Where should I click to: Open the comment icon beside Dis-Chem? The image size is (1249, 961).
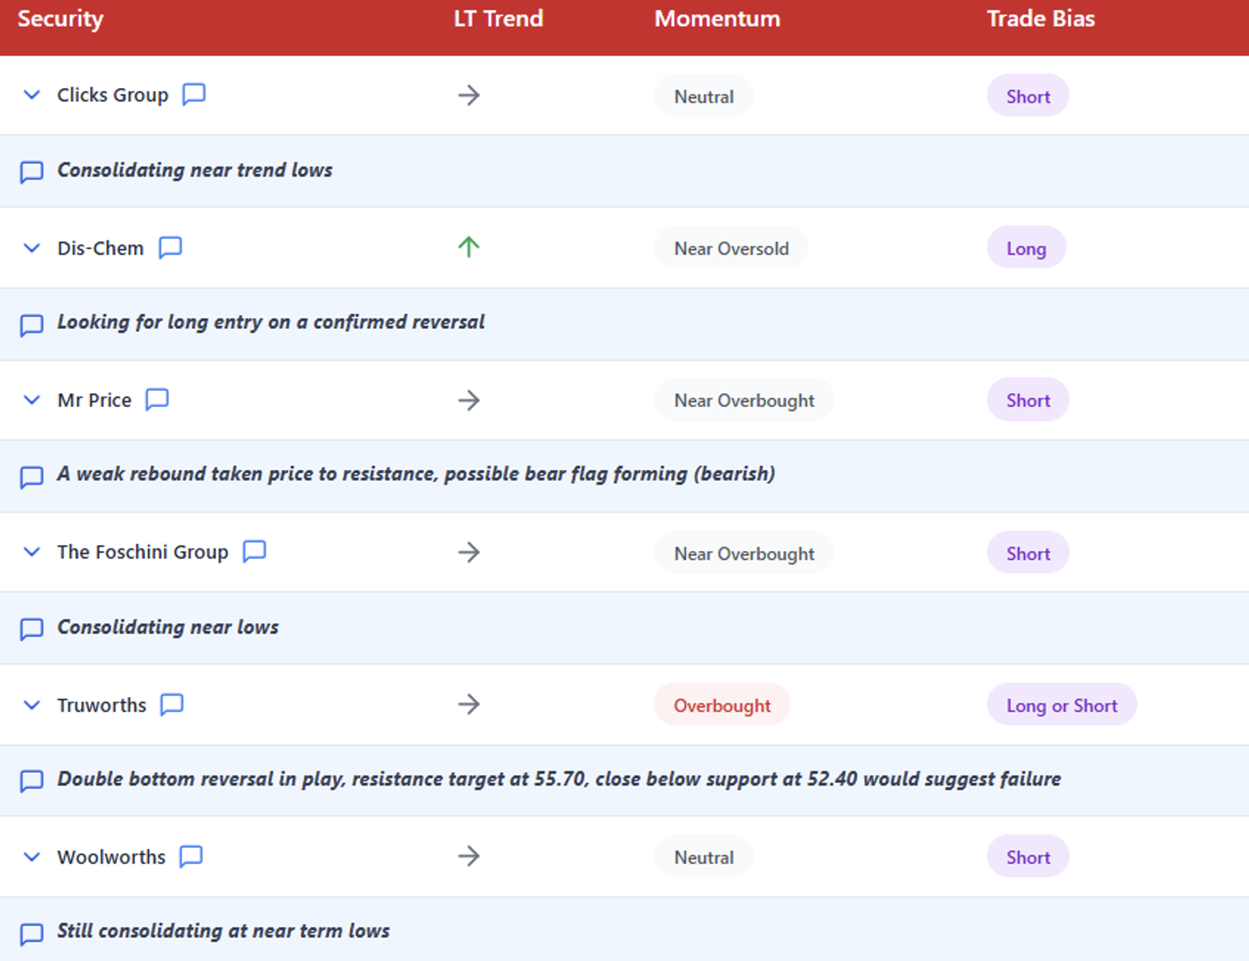(170, 247)
